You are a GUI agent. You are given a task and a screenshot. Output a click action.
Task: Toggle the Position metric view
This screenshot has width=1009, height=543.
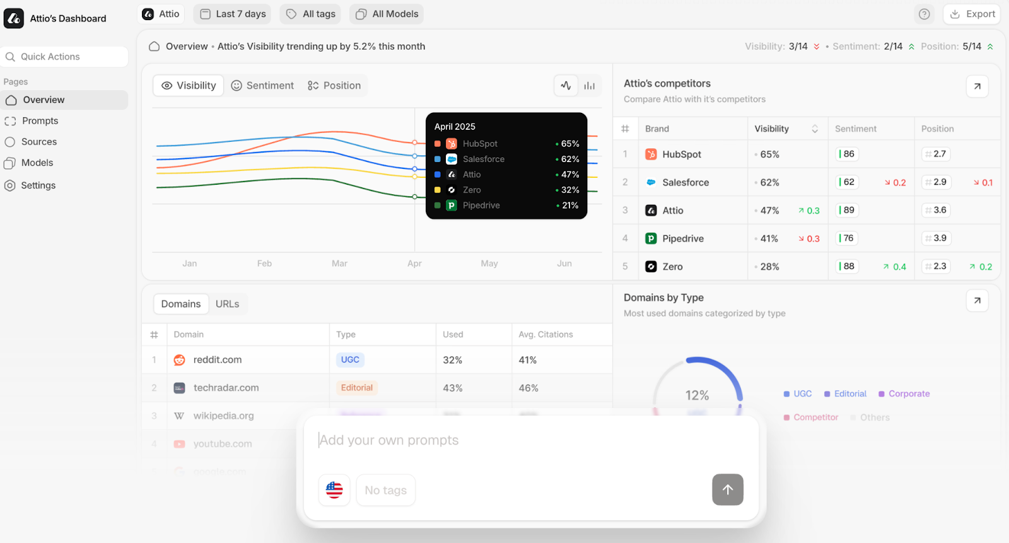(x=334, y=86)
